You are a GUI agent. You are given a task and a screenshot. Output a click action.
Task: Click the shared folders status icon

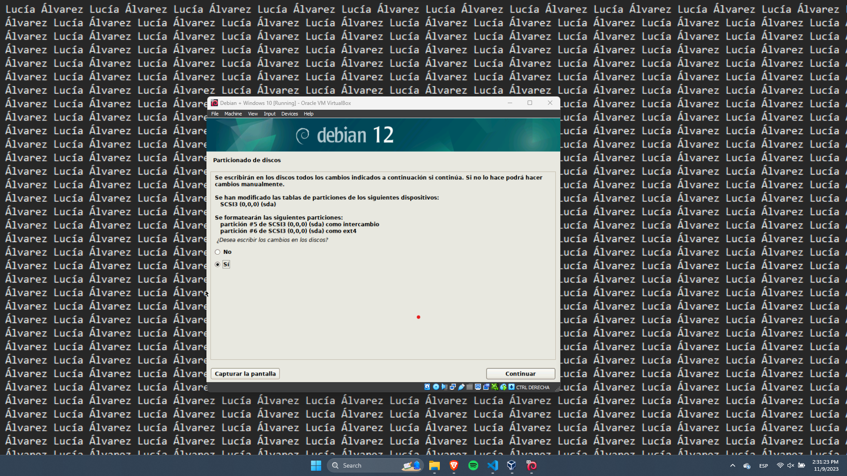click(x=469, y=387)
